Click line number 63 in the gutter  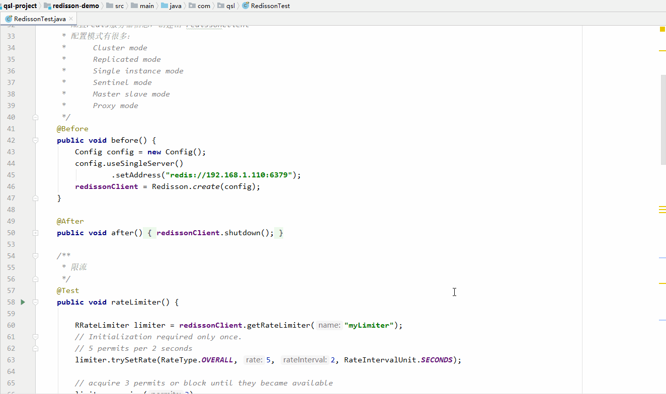pos(11,360)
